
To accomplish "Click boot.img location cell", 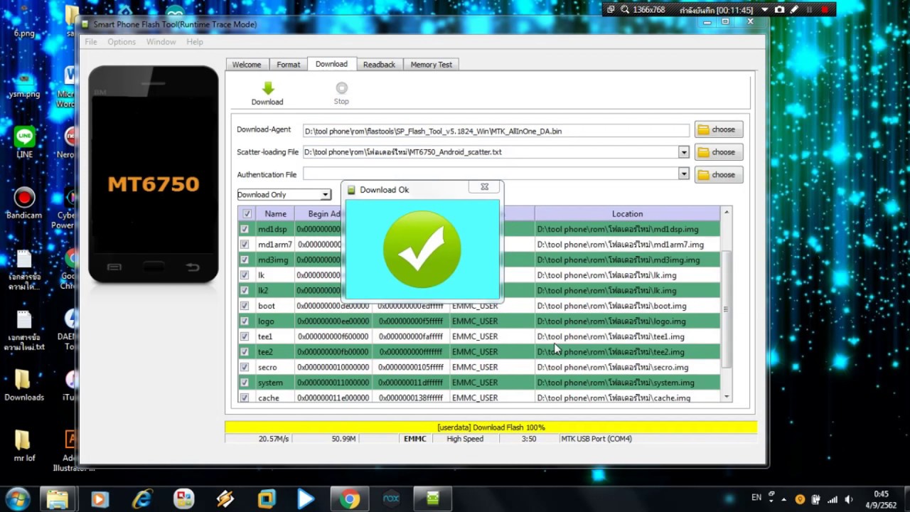I will 627,306.
